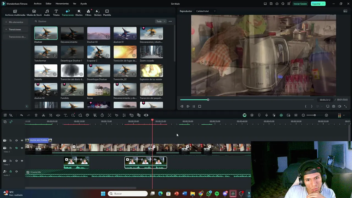The width and height of the screenshot is (352, 198).
Task: Open File Explorer from the taskbar
Action: 193,194
